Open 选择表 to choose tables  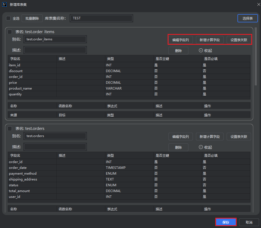247,18
